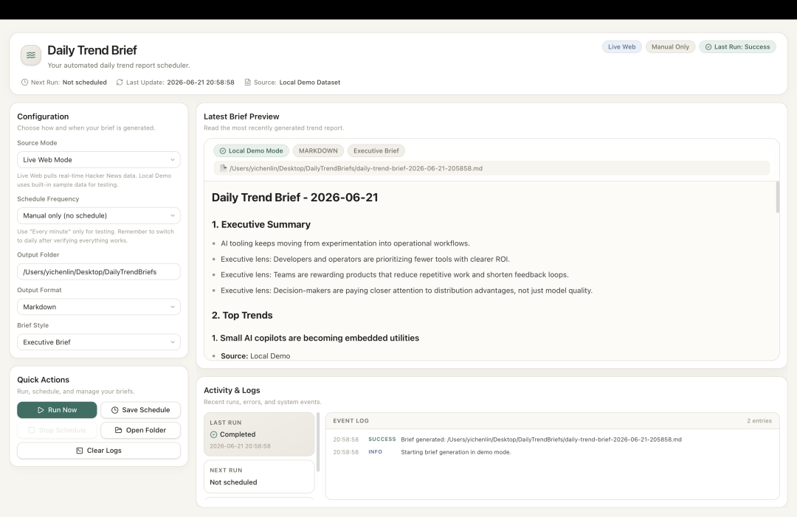Click the stop square icon in Stop Schedule
This screenshot has height=517, width=797.
[x=32, y=430]
